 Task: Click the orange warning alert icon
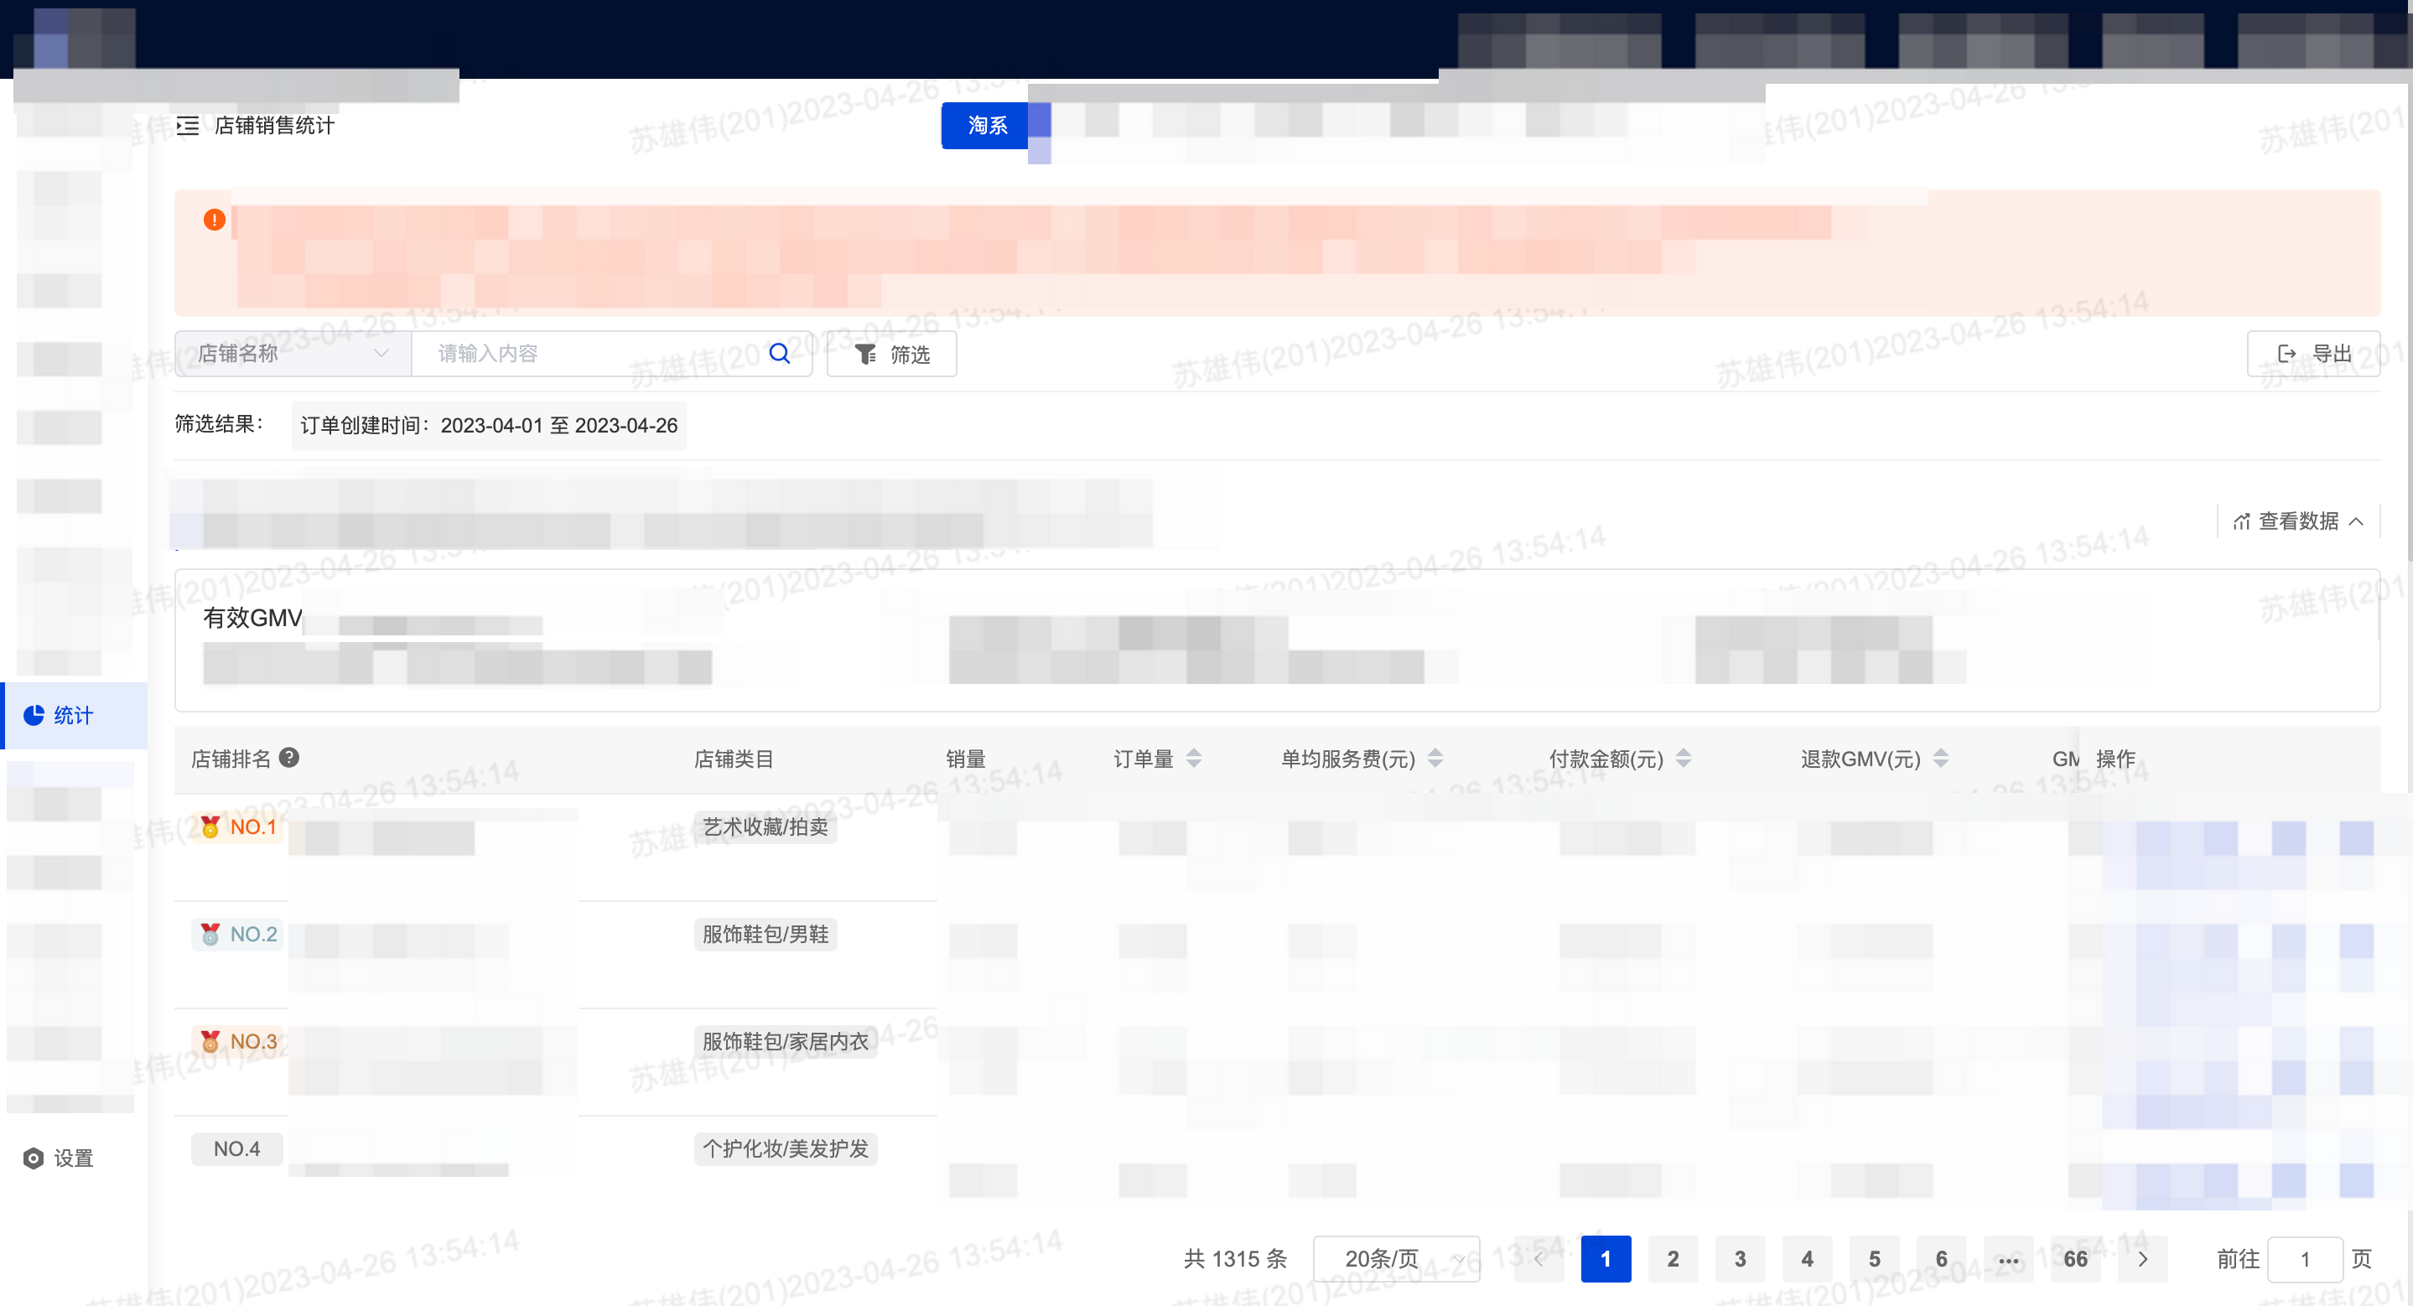(x=215, y=219)
